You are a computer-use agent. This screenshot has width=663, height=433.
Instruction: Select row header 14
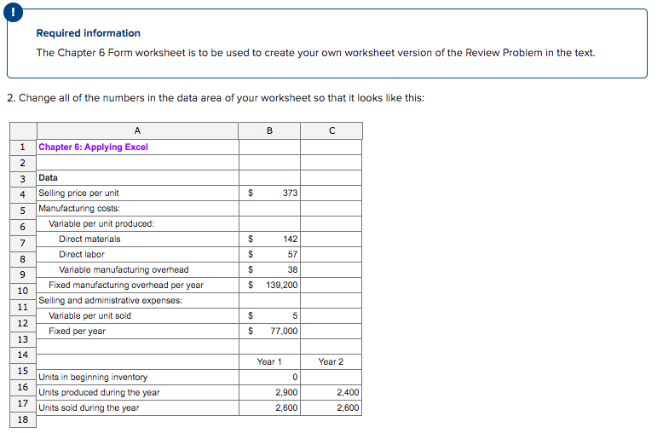pos(23,355)
